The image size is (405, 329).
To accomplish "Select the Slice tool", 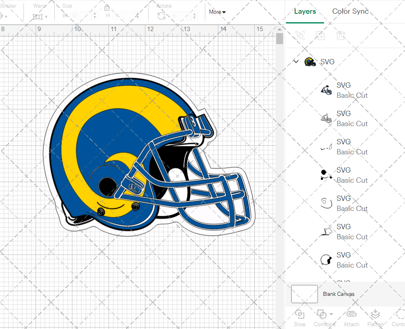I will pos(299,318).
